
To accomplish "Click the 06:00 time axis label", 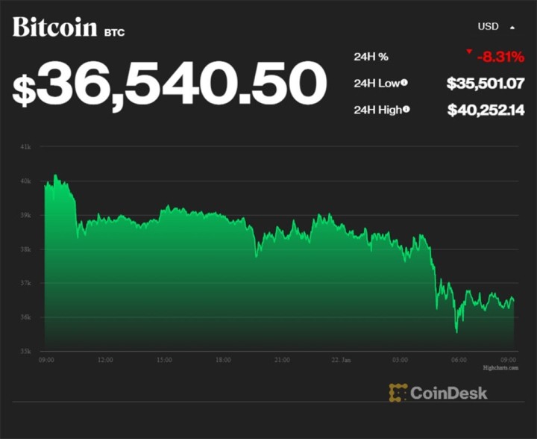I will coord(459,360).
